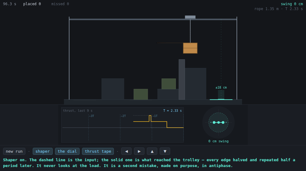Start a new run

click(14, 151)
